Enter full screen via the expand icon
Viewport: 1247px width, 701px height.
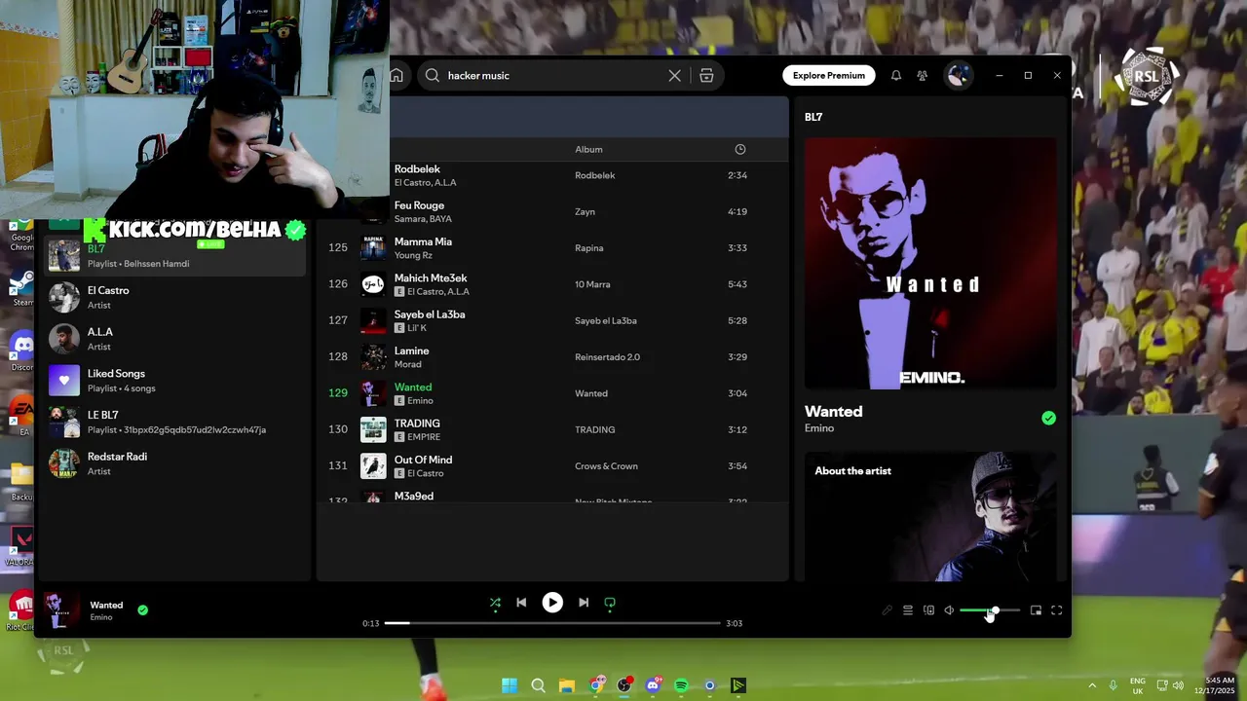[x=1056, y=610]
